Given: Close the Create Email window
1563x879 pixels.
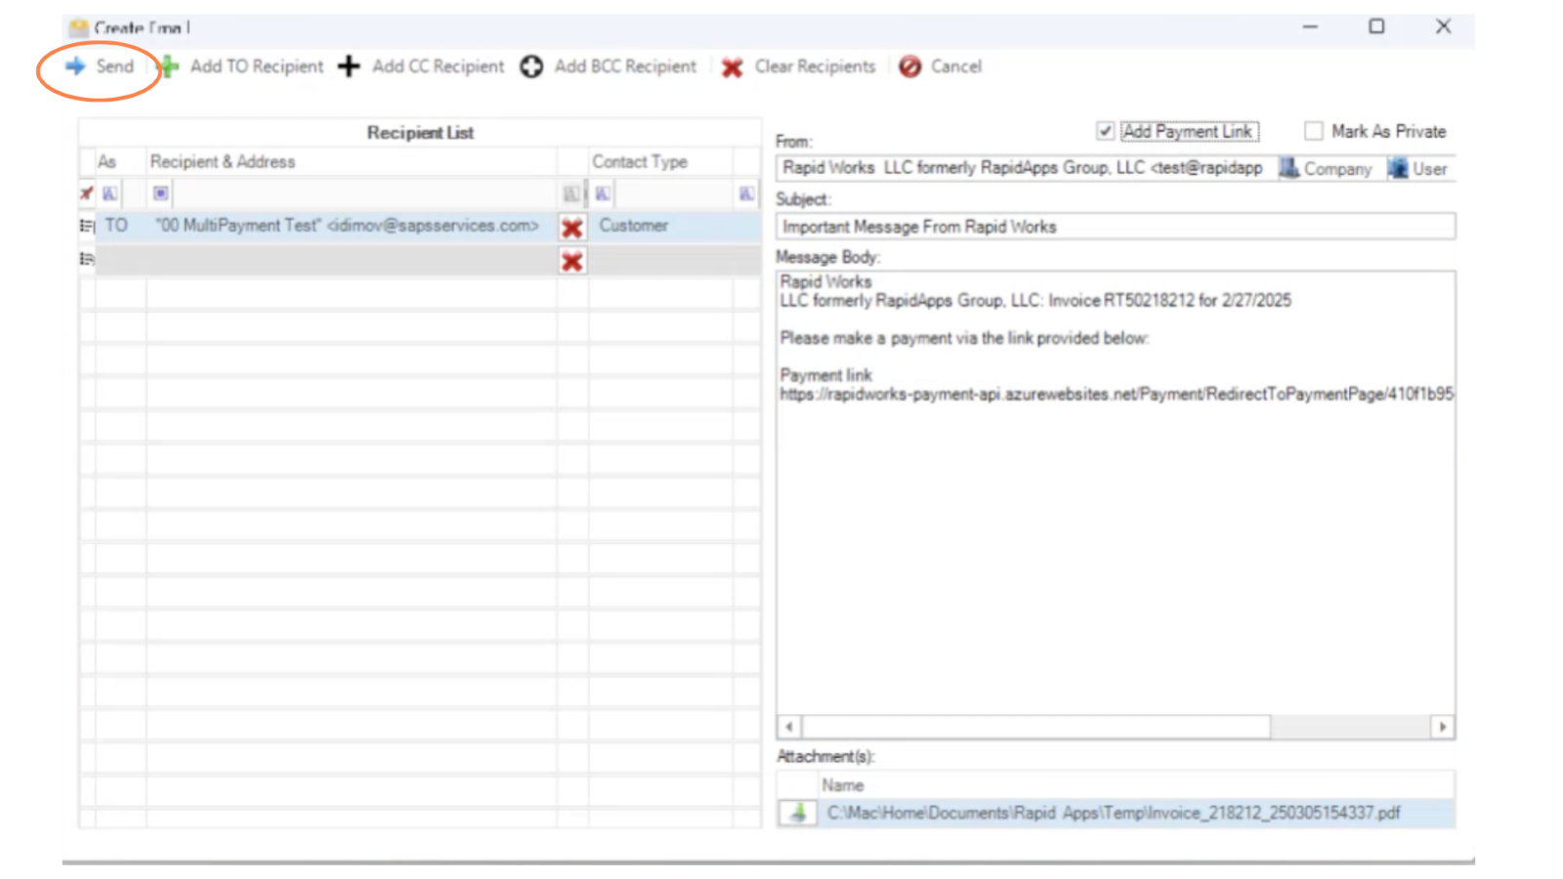Looking at the screenshot, I should [x=1443, y=27].
